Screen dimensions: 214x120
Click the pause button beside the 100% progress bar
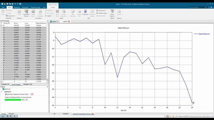point(27,100)
